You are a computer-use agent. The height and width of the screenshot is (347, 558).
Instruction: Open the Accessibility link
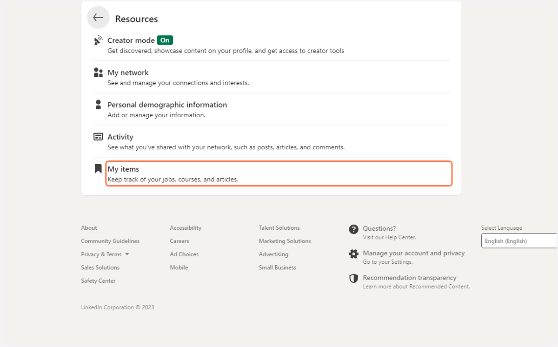click(186, 228)
